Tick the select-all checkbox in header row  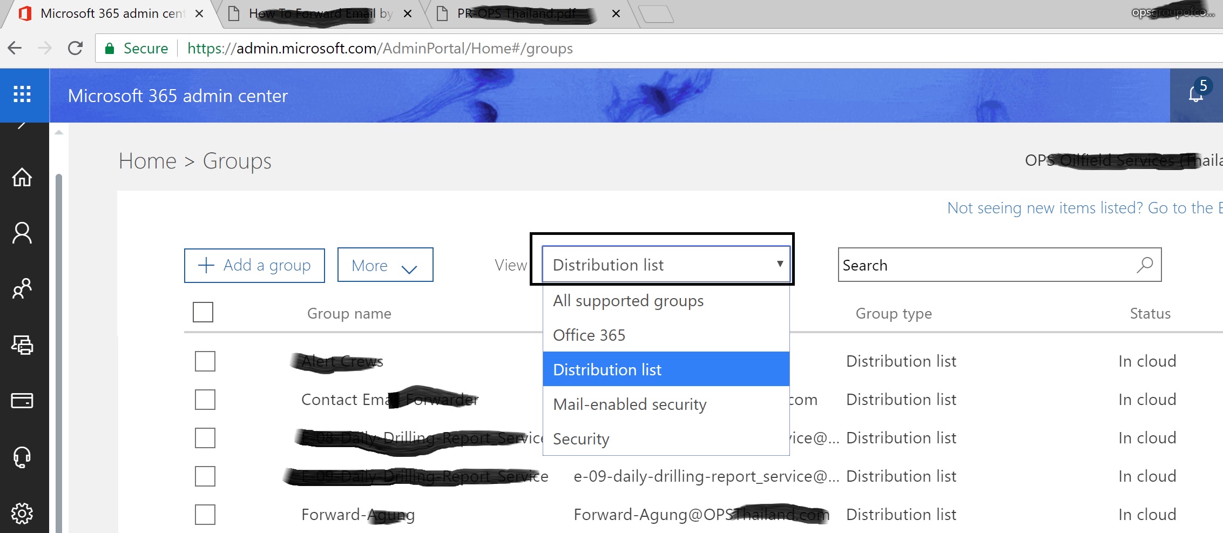pos(203,312)
